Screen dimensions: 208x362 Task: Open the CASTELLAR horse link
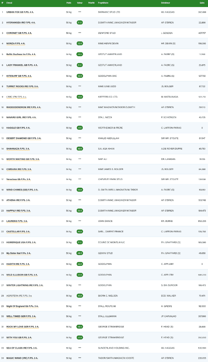pyautogui.click(x=18, y=231)
